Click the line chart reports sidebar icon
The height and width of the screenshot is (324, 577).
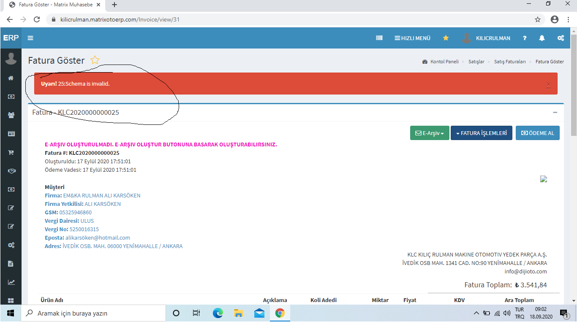(x=11, y=282)
